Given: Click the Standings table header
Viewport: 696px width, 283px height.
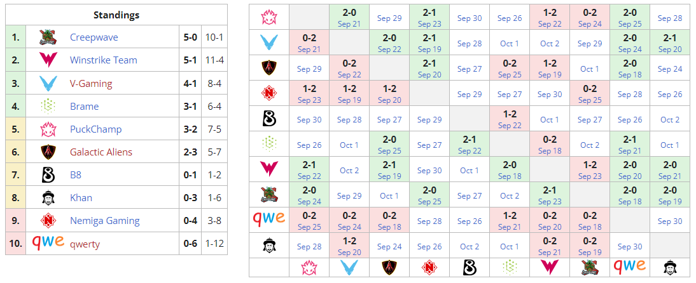Looking at the screenshot, I should click(x=116, y=15).
